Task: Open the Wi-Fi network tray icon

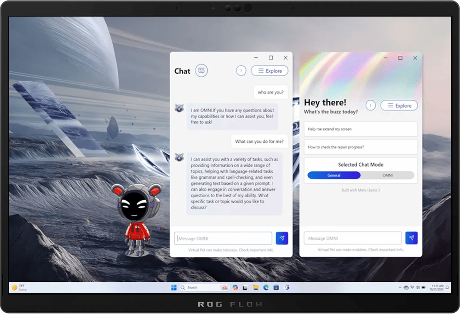Action: click(412, 288)
